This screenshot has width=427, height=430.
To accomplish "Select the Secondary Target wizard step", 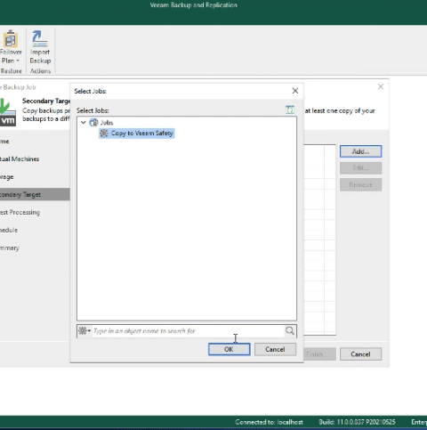I will tap(35, 195).
